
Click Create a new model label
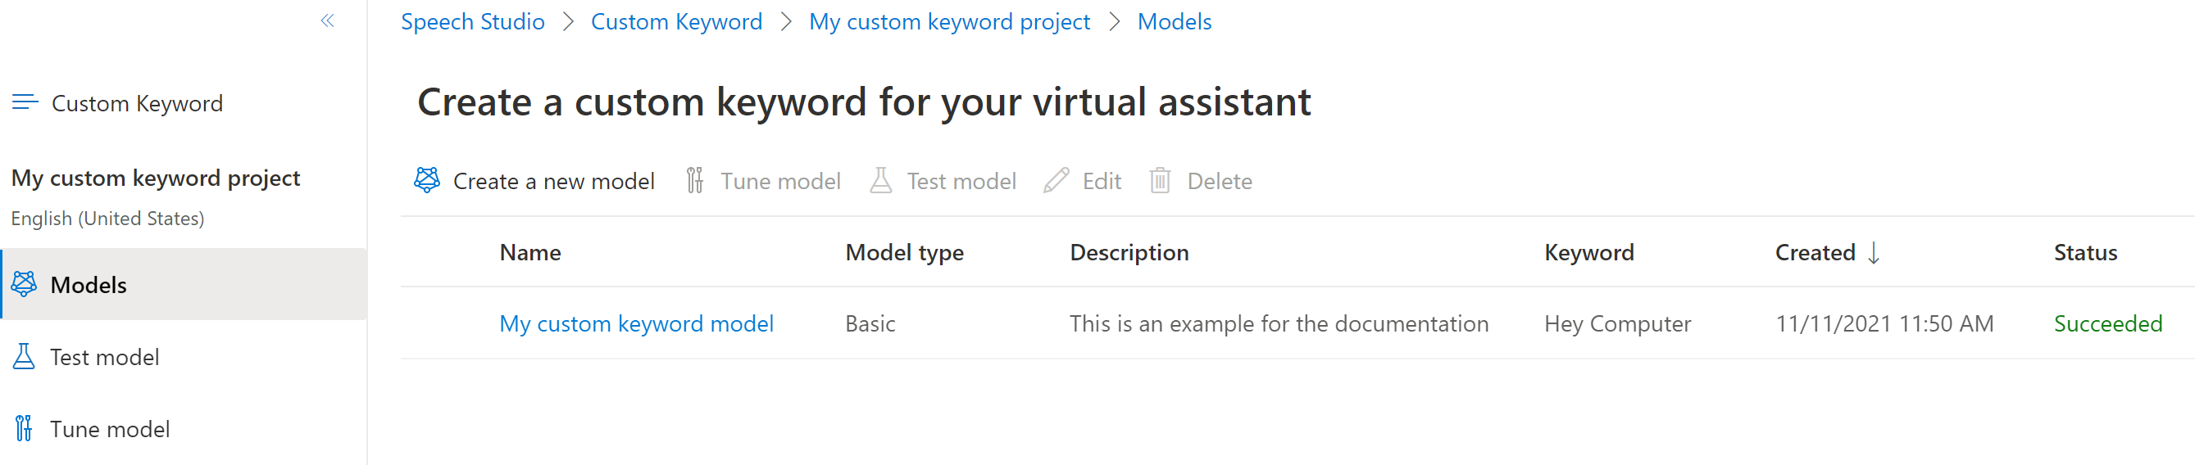click(x=554, y=181)
